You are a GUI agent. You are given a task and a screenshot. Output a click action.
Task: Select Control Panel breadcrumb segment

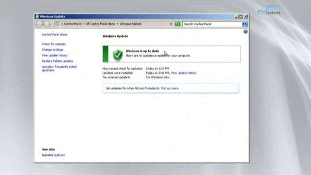(72, 24)
